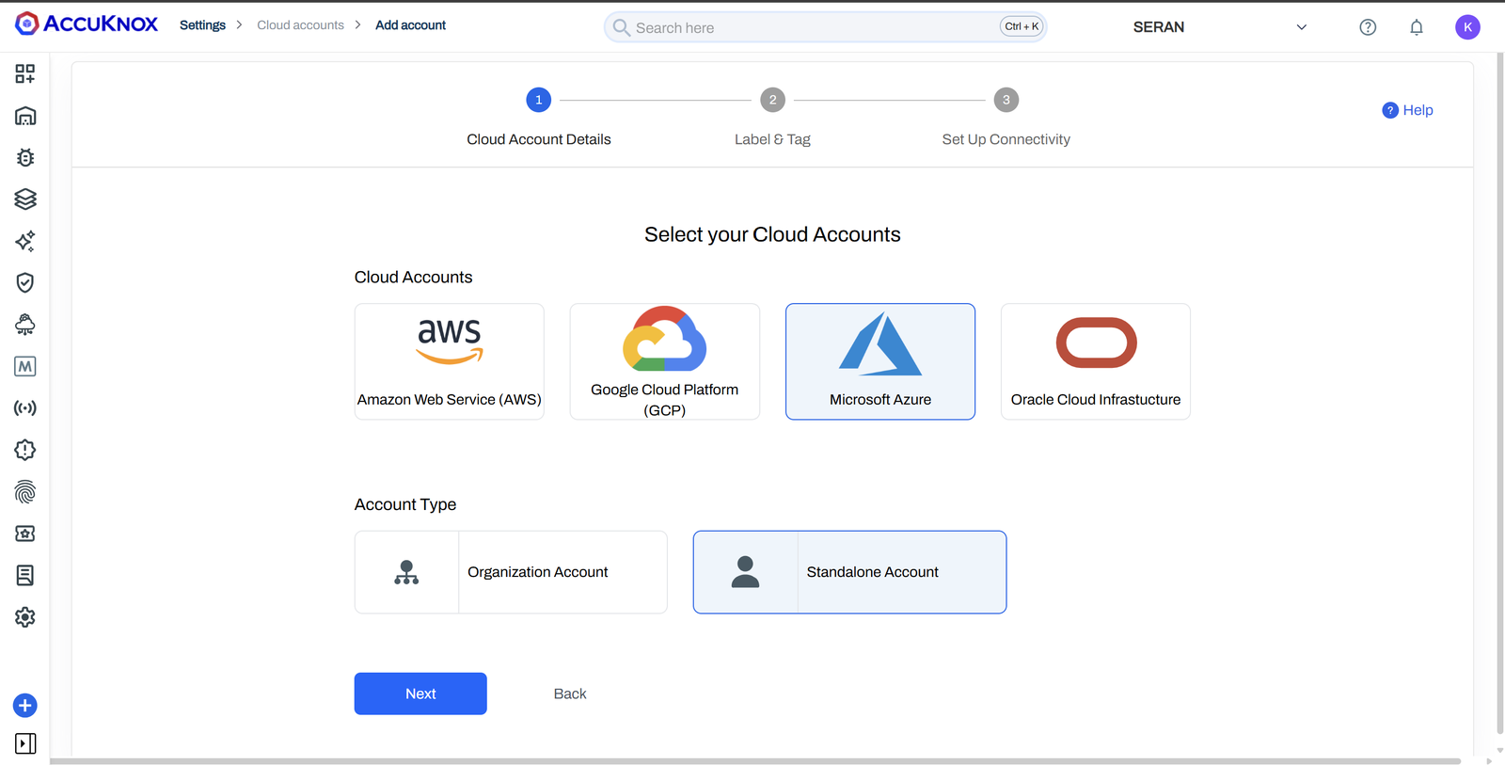Click the horizontal scrollbar at bottom
Viewport: 1505px width, 765px height.
(x=755, y=760)
